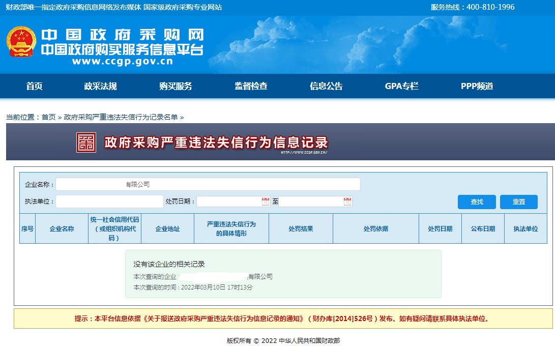Select 监督检查 in the main menu
555x346 pixels.
pos(251,86)
